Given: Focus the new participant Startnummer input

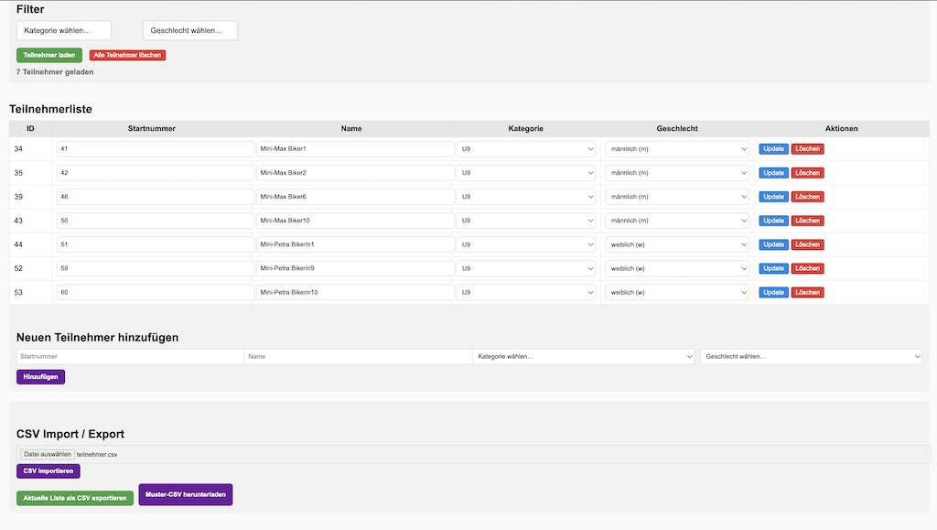Looking at the screenshot, I should 130,356.
